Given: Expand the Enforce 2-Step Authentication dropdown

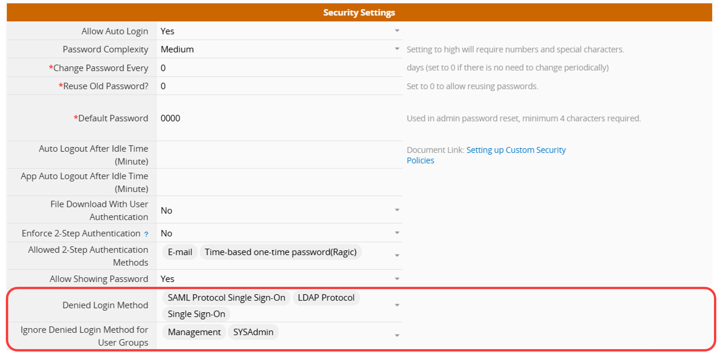Looking at the screenshot, I should tap(397, 233).
